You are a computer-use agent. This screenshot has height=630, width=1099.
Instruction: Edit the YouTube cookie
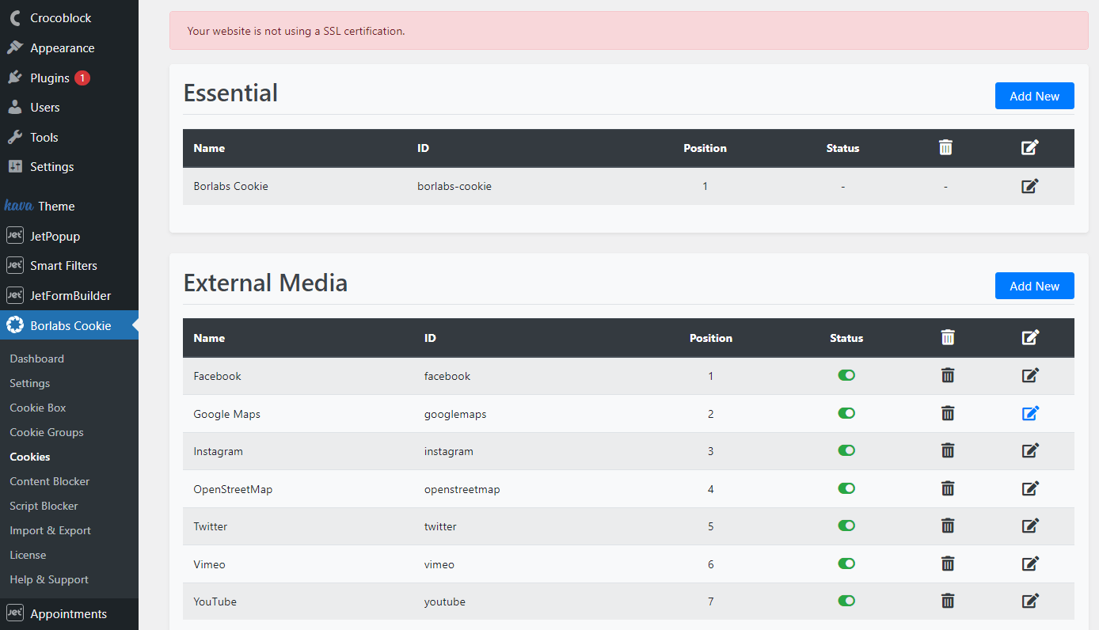click(1030, 601)
